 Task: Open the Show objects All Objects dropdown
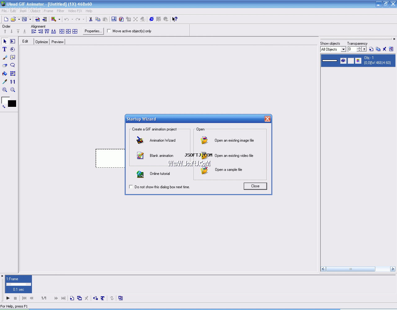click(343, 49)
